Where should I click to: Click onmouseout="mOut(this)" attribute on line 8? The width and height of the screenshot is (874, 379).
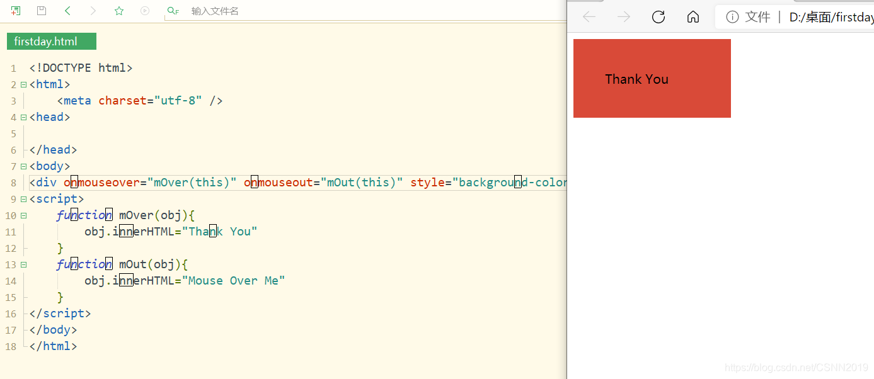click(x=323, y=183)
